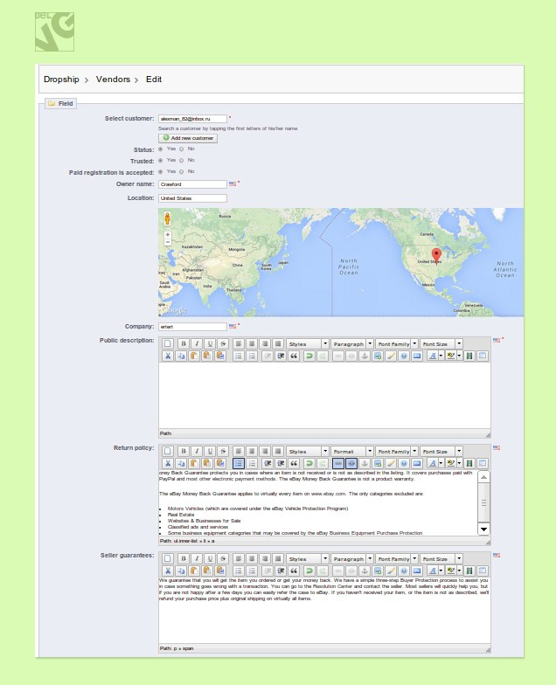Click undo arrow in Return policy toolbar
Viewport: 556px width, 685px height.
point(309,463)
